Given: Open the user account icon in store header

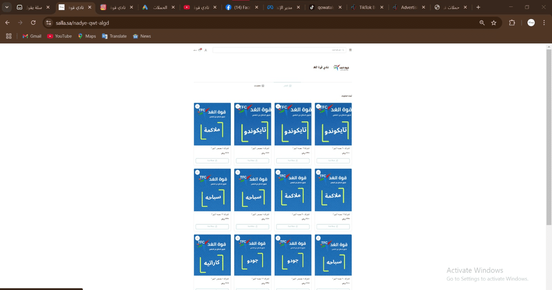Looking at the screenshot, I should pos(206,50).
